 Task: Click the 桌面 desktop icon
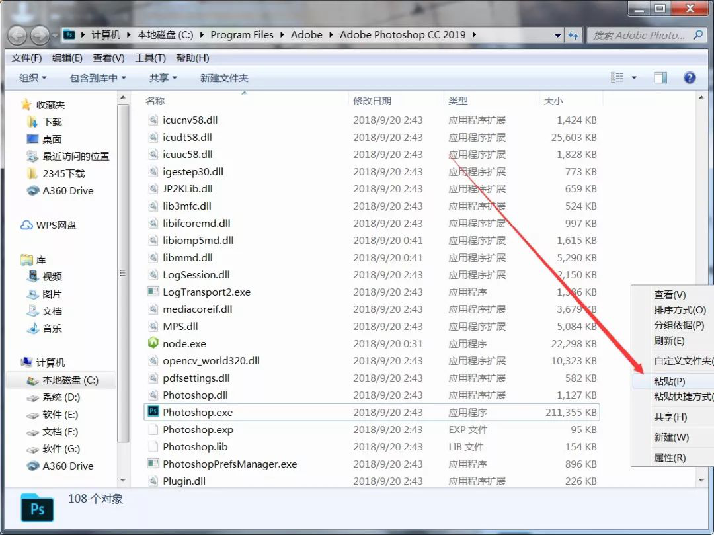[33, 139]
